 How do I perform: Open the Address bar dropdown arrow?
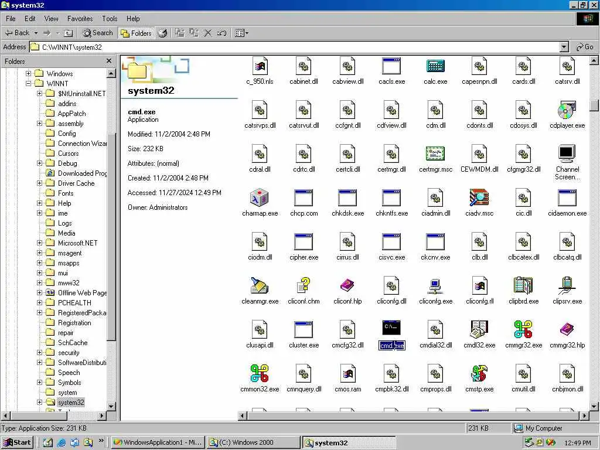coord(564,47)
